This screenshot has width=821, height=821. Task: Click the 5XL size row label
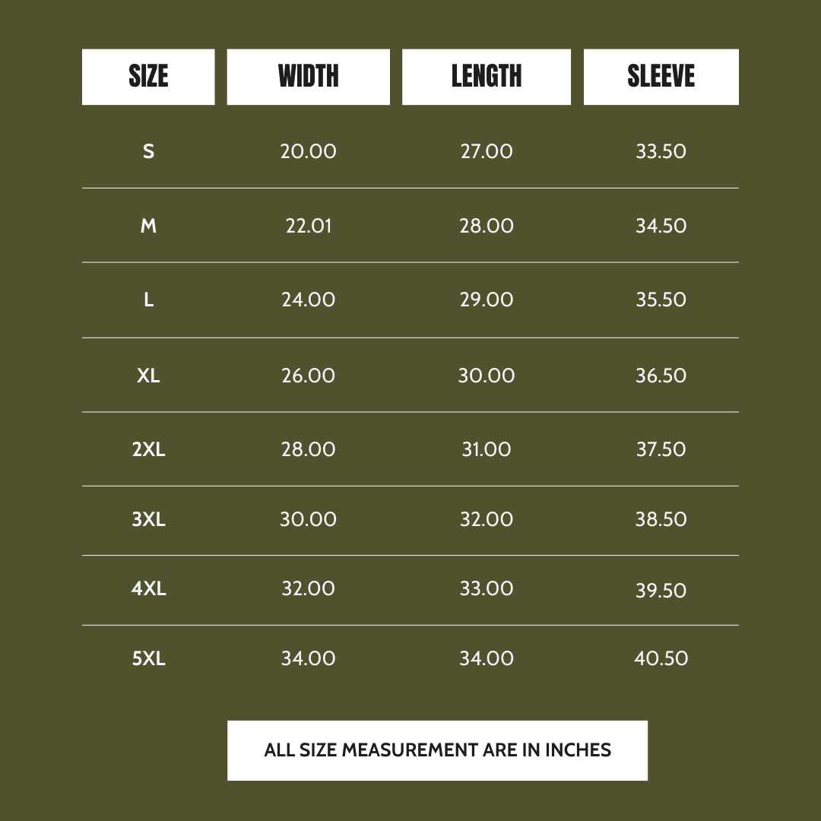coord(148,658)
